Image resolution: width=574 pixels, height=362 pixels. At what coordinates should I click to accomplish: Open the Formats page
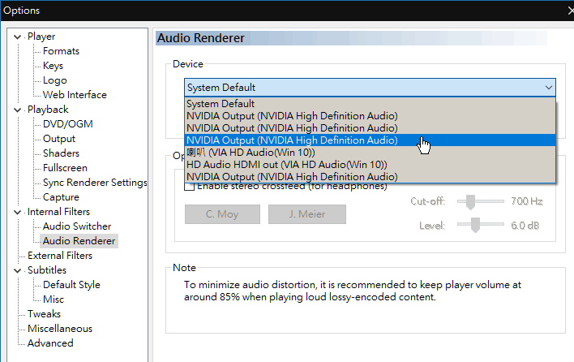pyautogui.click(x=61, y=51)
